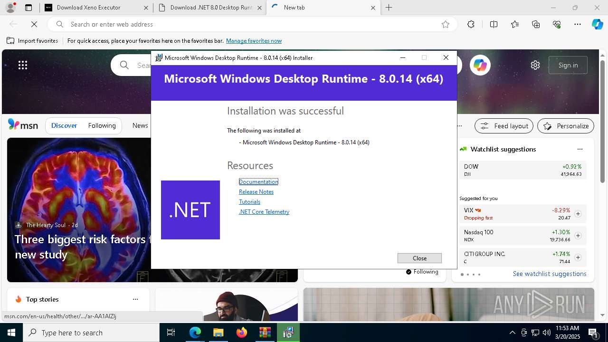Click the Following label under the story card
Screen dimensions: 608x342
422,272
